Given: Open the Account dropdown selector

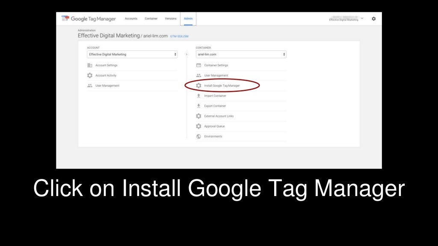Looking at the screenshot, I should click(x=132, y=54).
